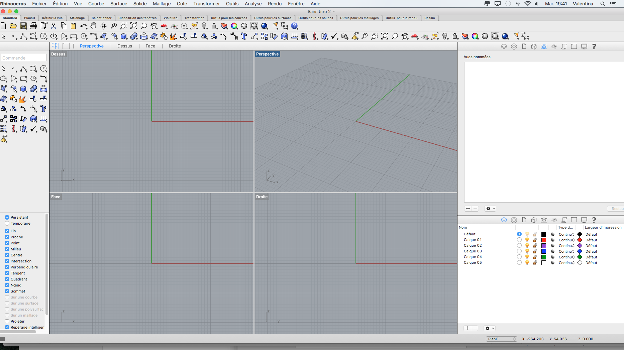Open a file with the folder icon

coord(13,26)
